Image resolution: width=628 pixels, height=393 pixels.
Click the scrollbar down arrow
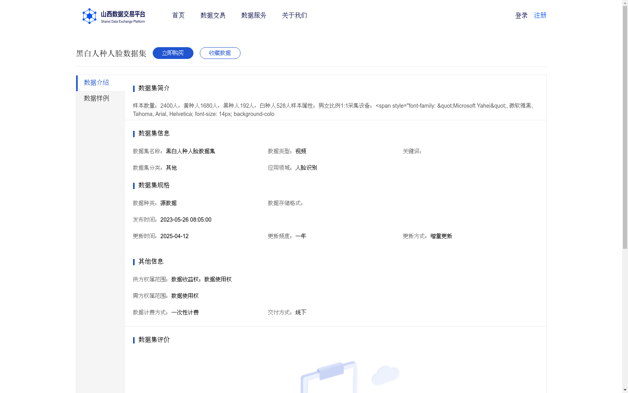625,390
